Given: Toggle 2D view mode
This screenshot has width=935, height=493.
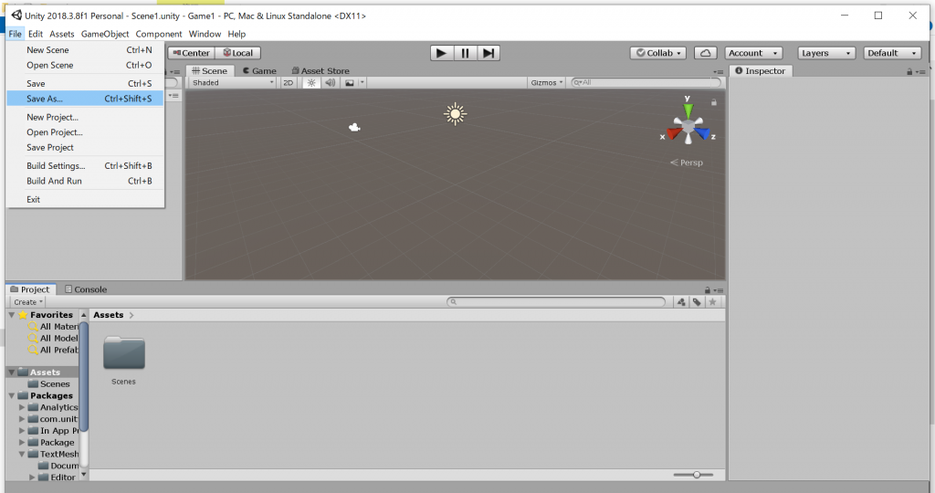Looking at the screenshot, I should click(x=288, y=83).
